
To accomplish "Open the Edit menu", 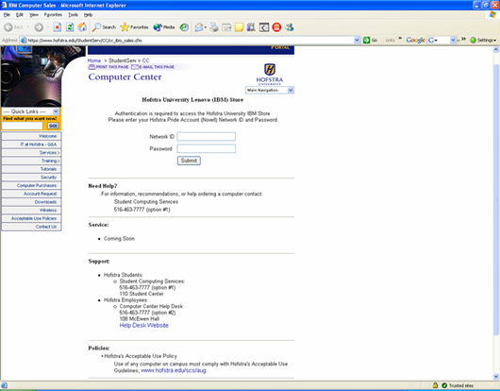I will [20, 15].
